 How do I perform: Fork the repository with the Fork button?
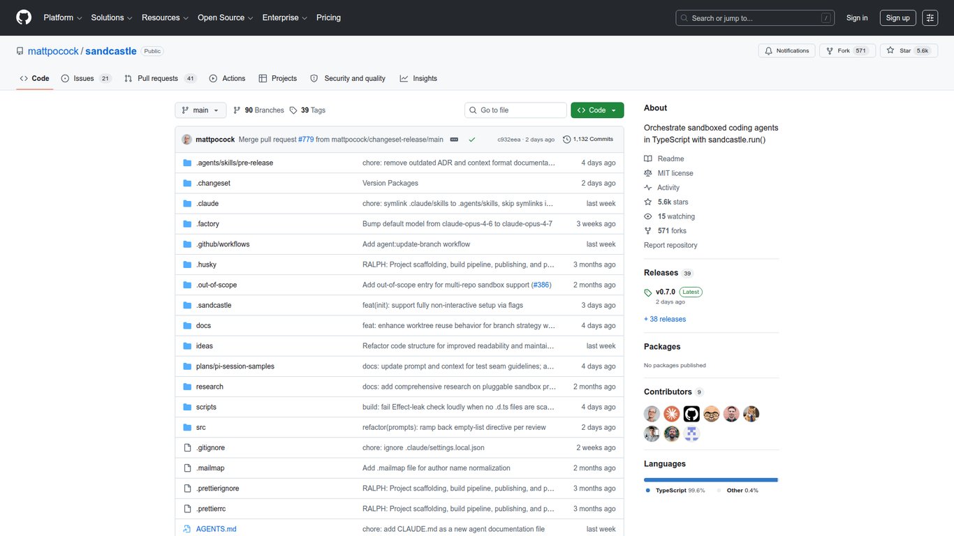tap(847, 51)
